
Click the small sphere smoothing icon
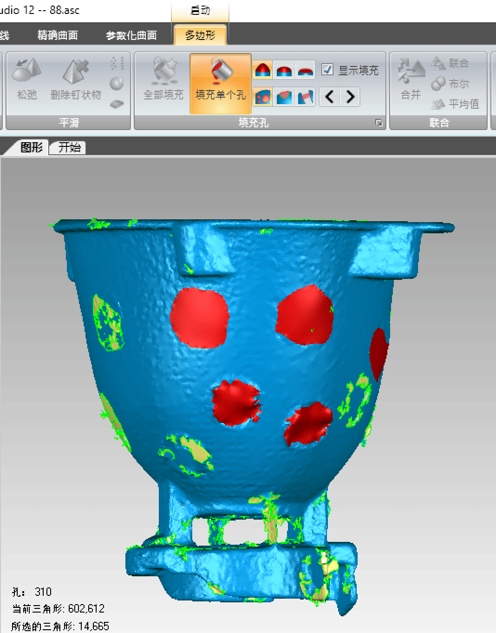(x=117, y=84)
